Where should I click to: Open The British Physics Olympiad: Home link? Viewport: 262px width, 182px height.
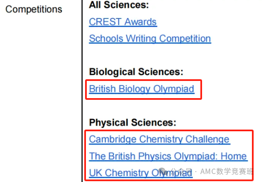168,156
